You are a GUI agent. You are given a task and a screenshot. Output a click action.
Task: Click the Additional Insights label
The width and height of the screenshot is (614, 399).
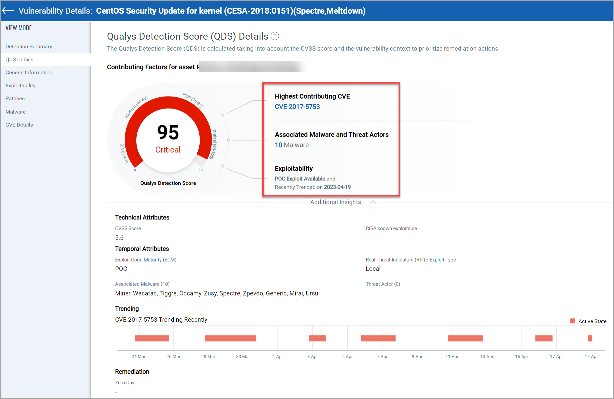pos(335,202)
